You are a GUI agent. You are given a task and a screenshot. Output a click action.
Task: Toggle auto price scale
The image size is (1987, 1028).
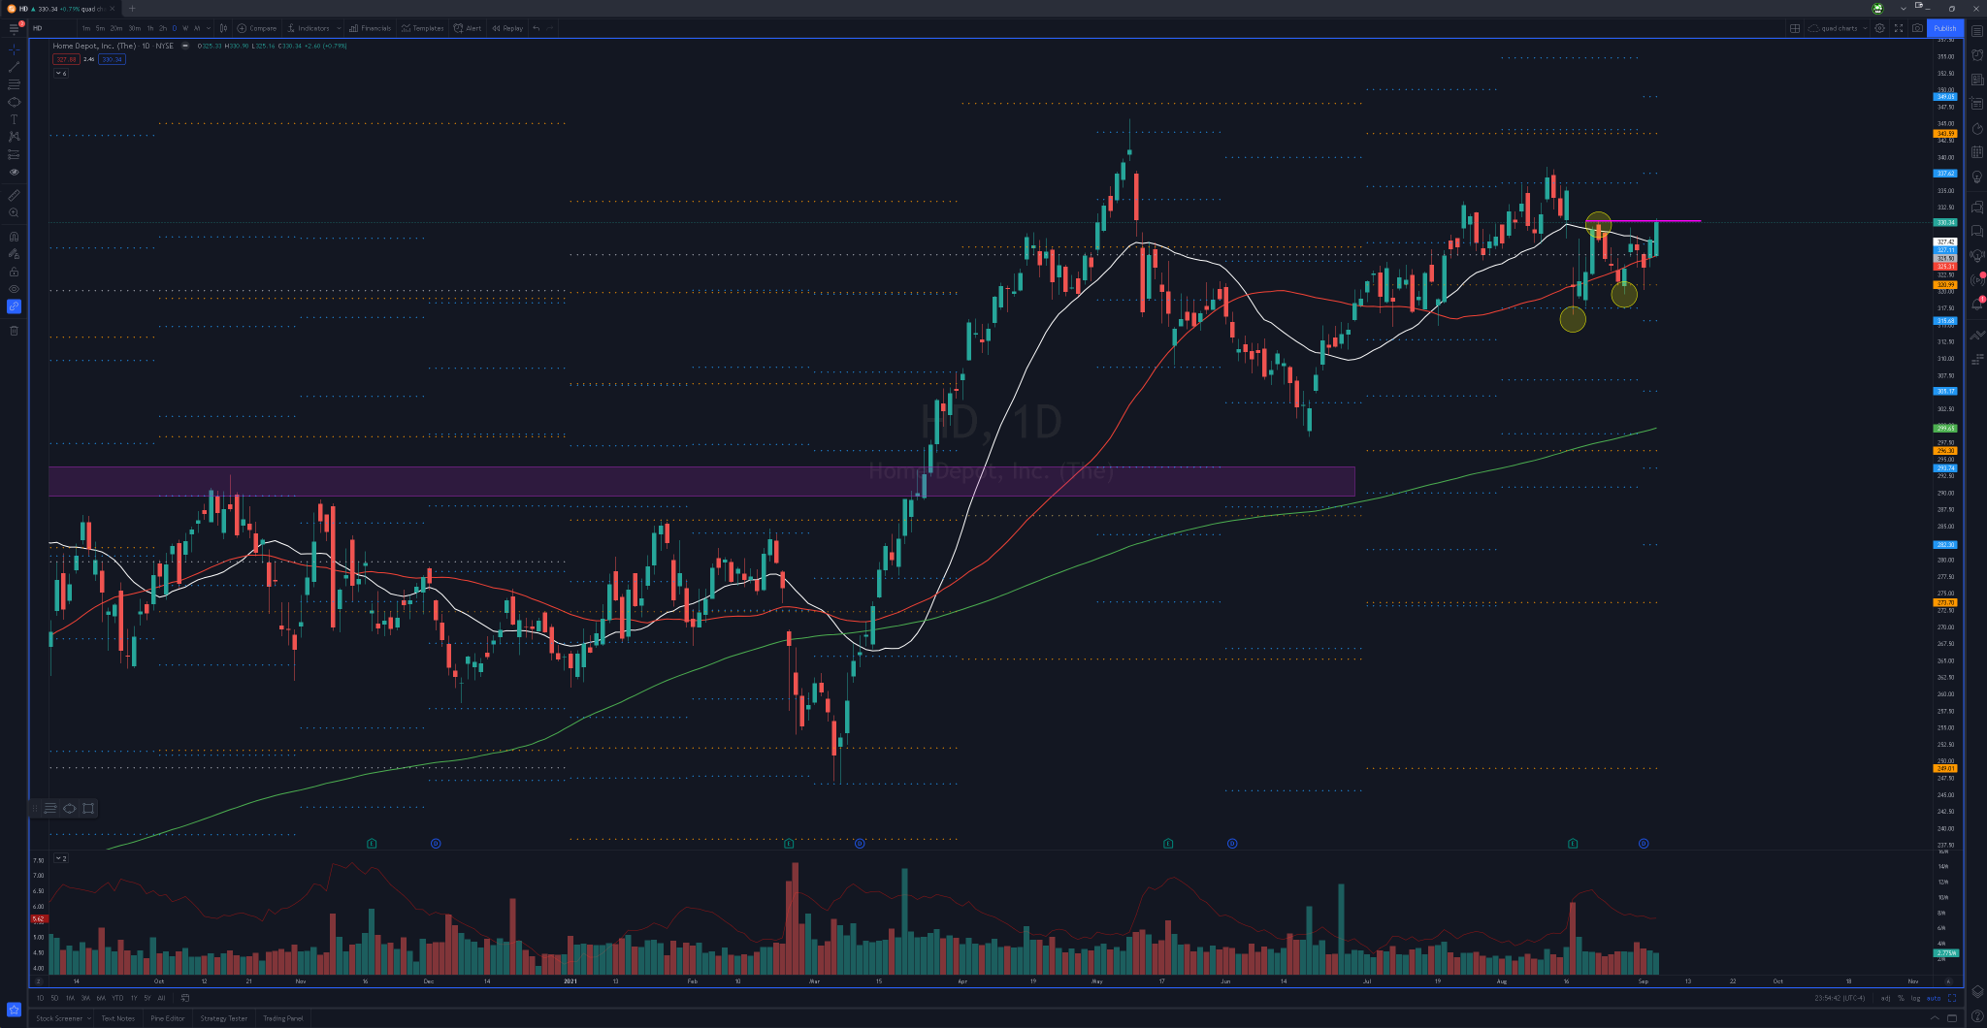[x=1933, y=998]
